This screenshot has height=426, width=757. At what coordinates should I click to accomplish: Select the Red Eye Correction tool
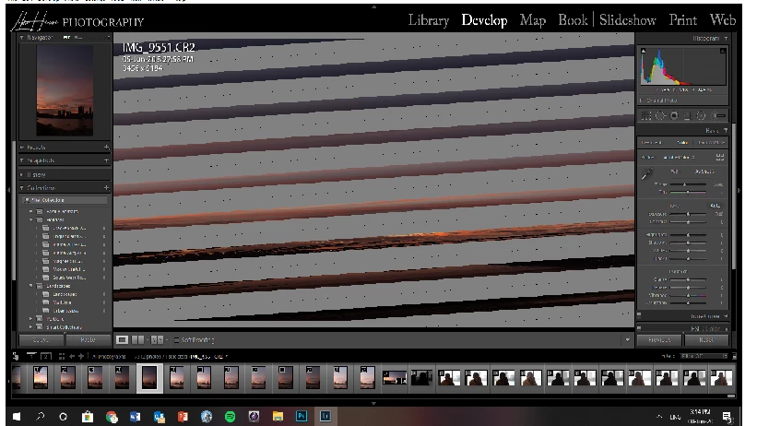pos(674,115)
